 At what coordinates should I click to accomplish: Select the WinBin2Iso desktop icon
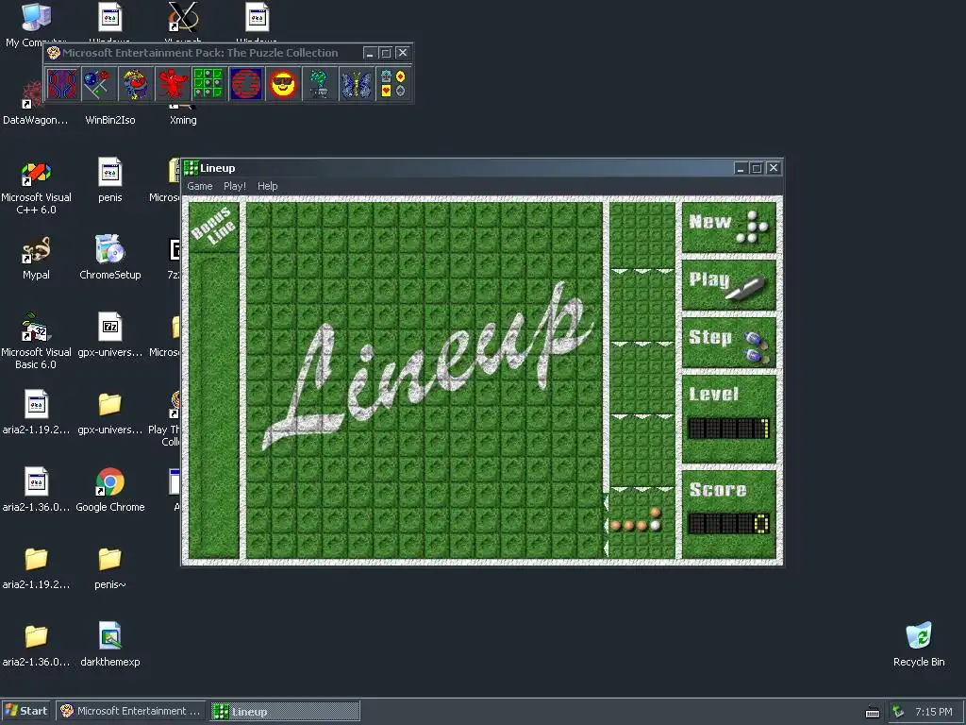point(109,120)
